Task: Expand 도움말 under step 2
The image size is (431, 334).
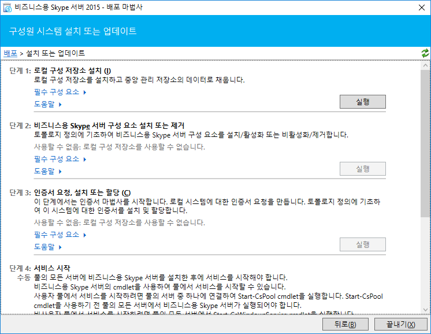Action: (47, 171)
